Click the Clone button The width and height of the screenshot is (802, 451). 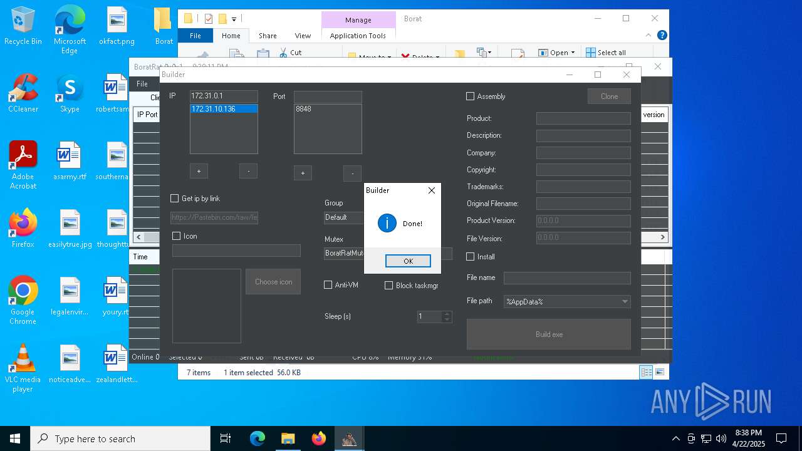click(x=609, y=96)
